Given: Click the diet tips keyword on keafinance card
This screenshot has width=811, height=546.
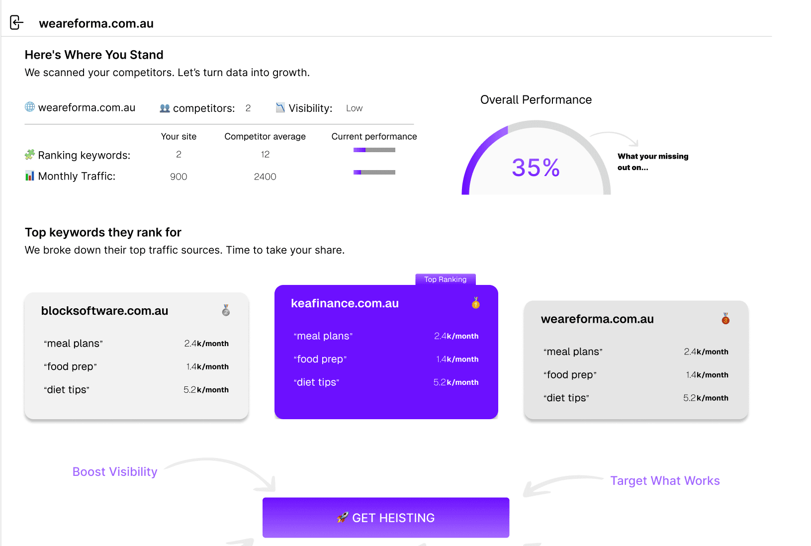Looking at the screenshot, I should pyautogui.click(x=316, y=382).
